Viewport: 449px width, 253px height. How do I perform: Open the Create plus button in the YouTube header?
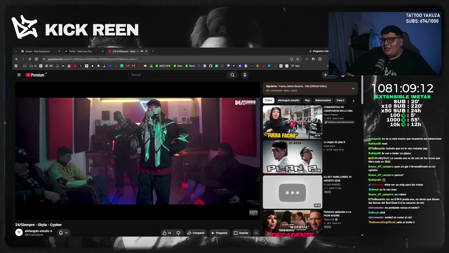(326, 75)
